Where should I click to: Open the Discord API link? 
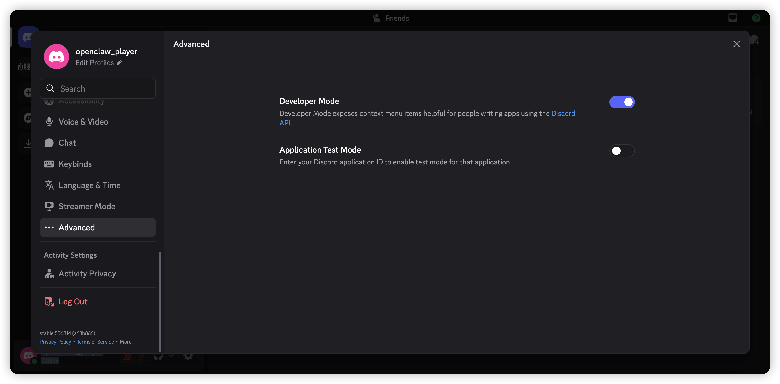point(563,113)
